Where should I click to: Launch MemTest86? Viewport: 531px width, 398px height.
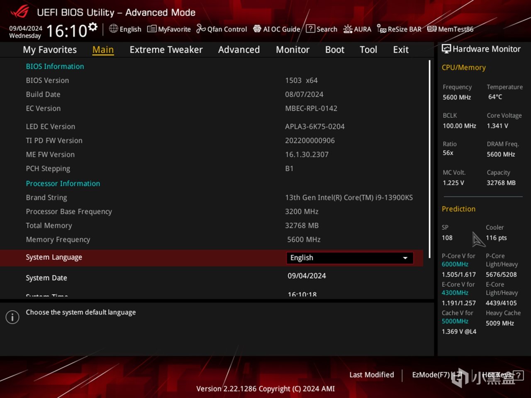(451, 29)
